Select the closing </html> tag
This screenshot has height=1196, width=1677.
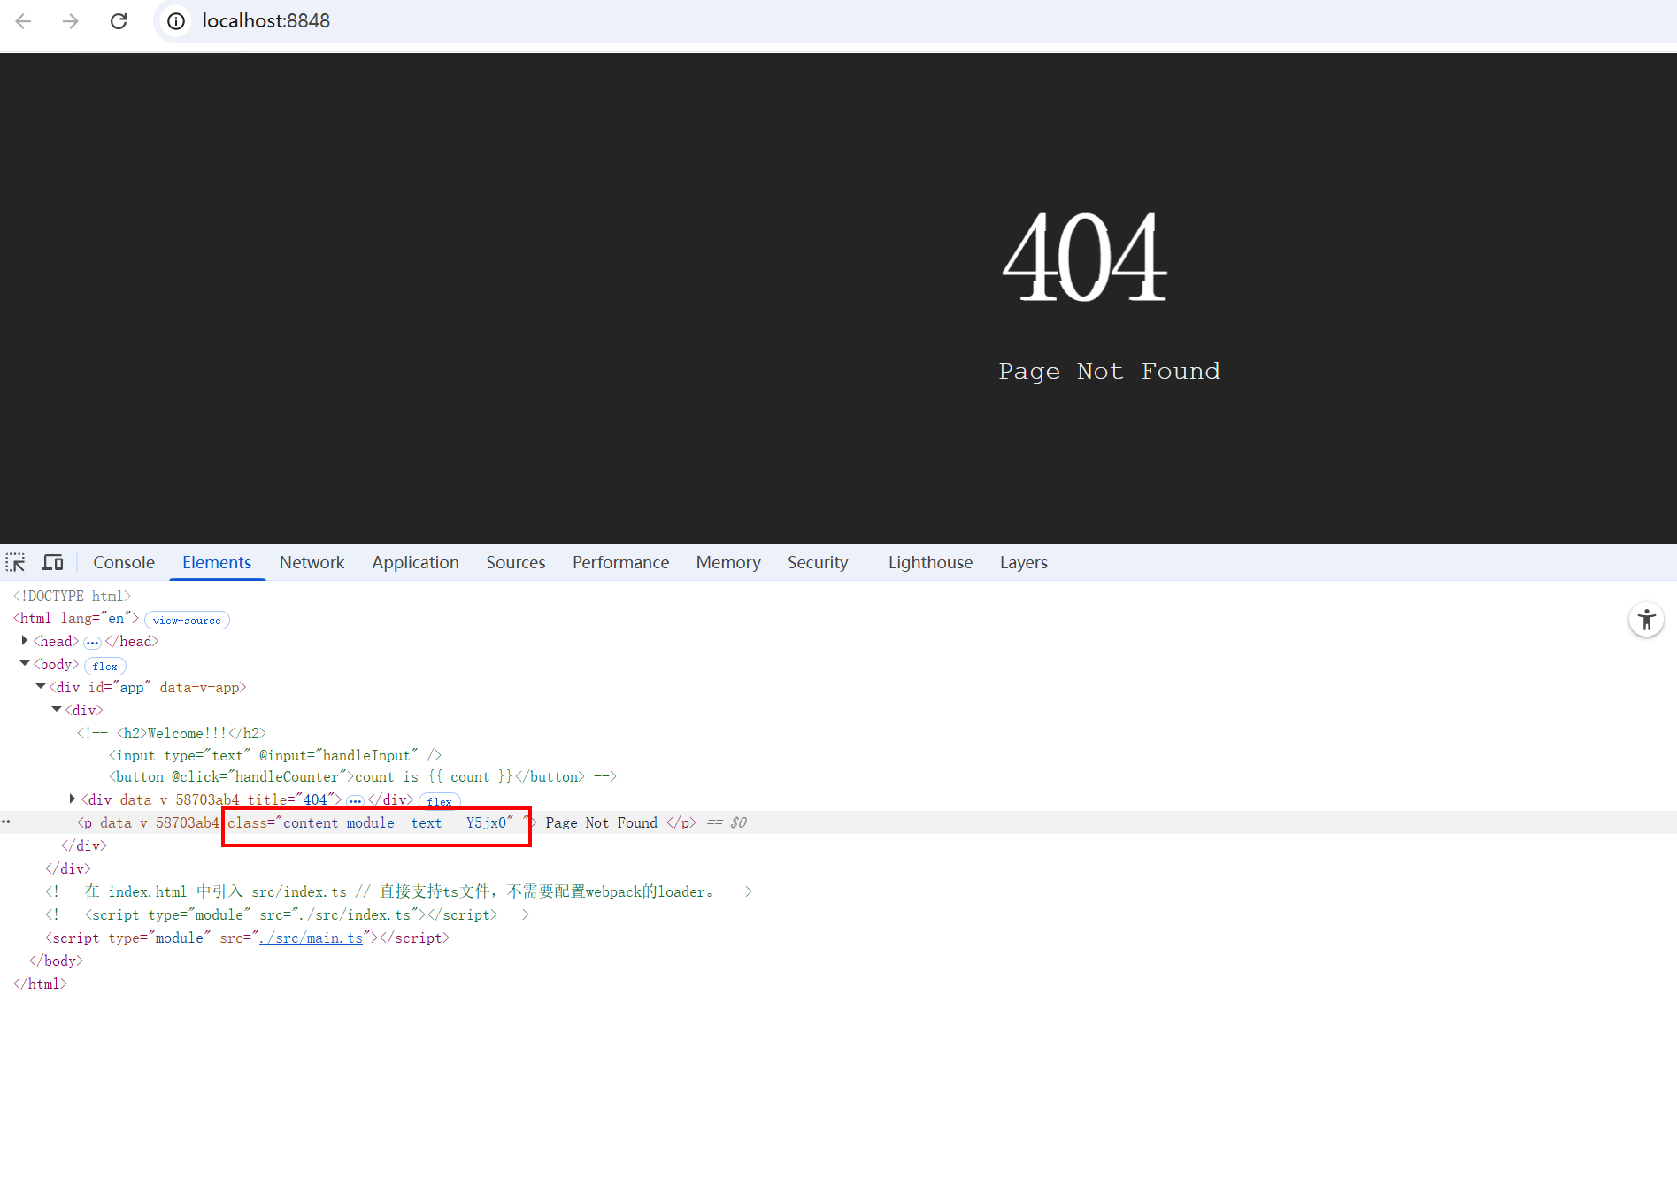point(40,984)
